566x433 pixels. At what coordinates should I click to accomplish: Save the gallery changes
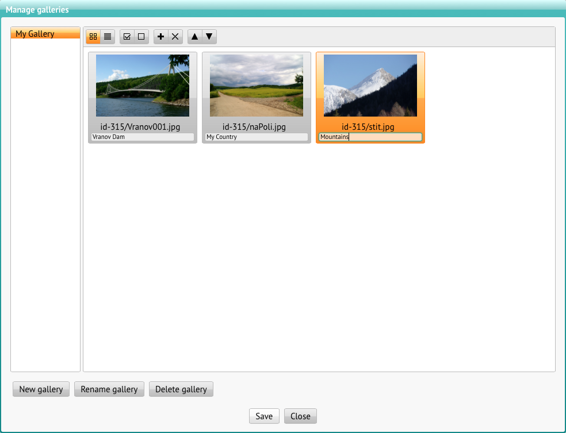coord(264,416)
